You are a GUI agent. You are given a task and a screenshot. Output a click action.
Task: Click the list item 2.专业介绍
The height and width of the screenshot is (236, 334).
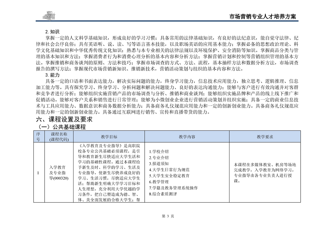pos(159,158)
